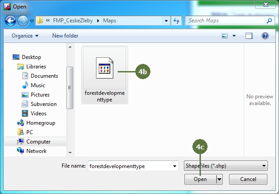279x194 pixels.
Task: Click the change view icon
Action: (224, 36)
